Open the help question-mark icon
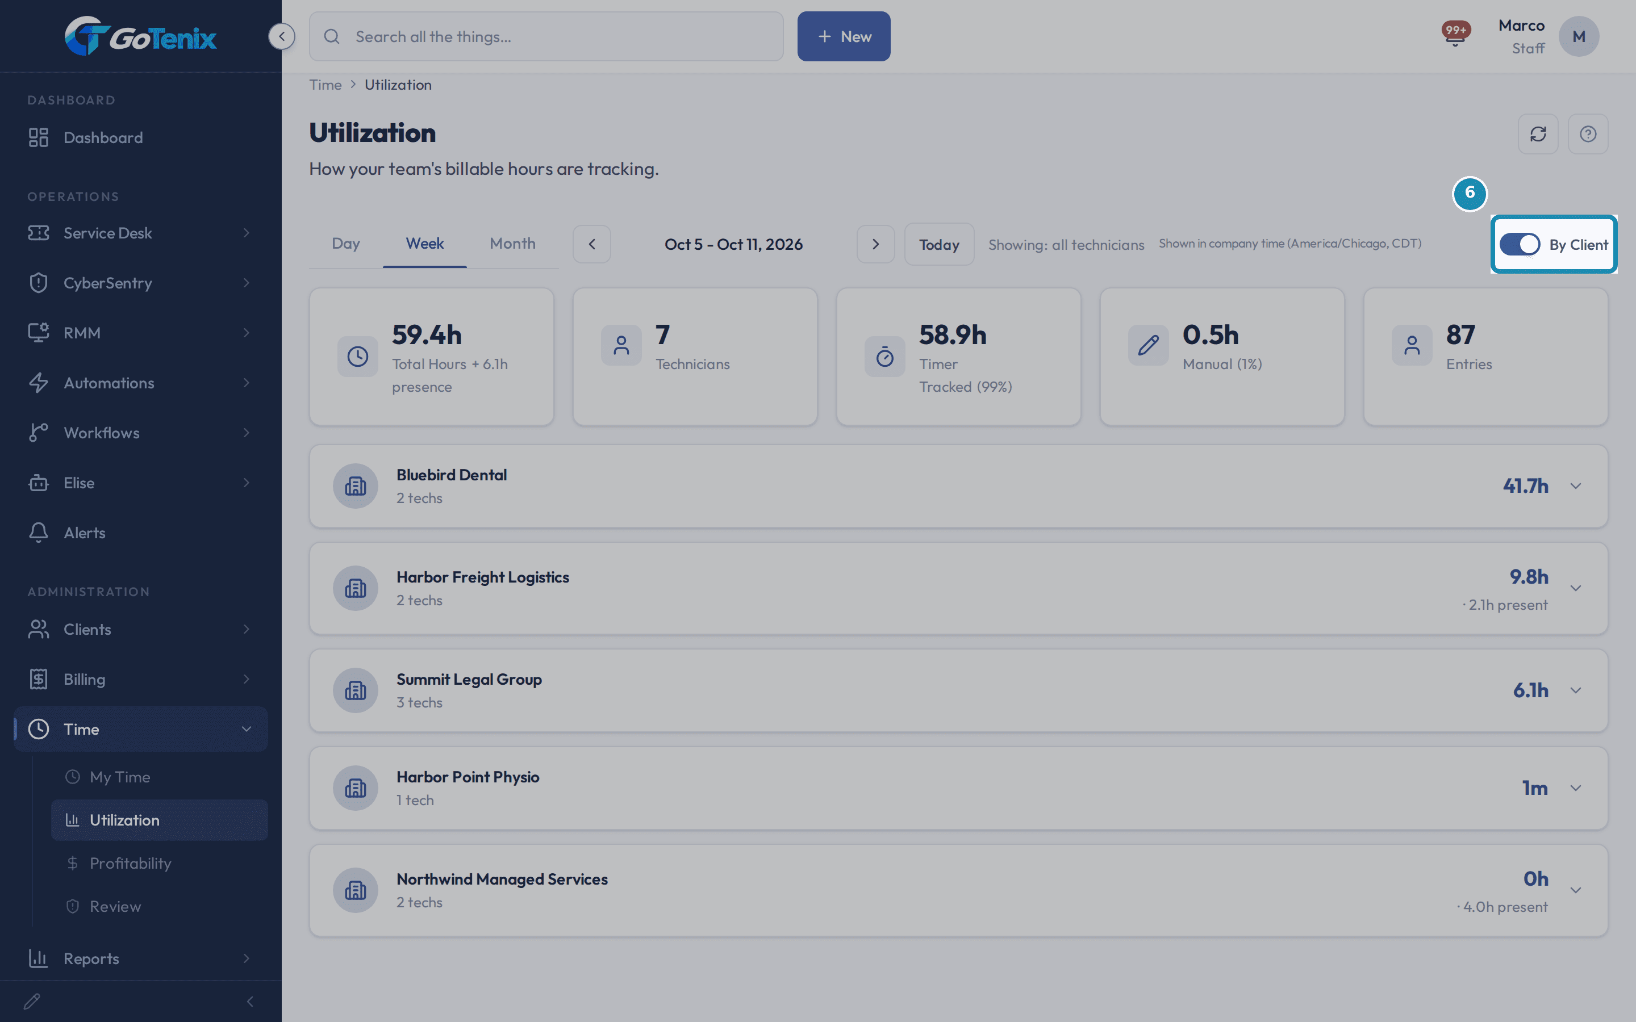The image size is (1636, 1022). pyautogui.click(x=1588, y=134)
